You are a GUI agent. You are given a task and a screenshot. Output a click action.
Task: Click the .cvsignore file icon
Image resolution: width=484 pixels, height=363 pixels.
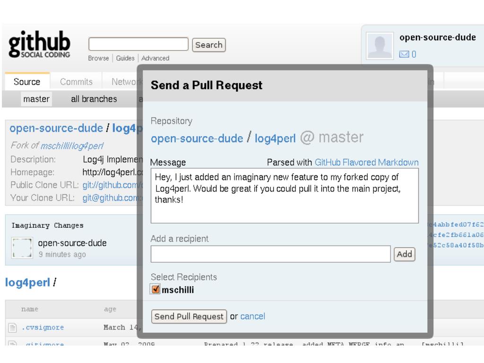tap(12, 328)
